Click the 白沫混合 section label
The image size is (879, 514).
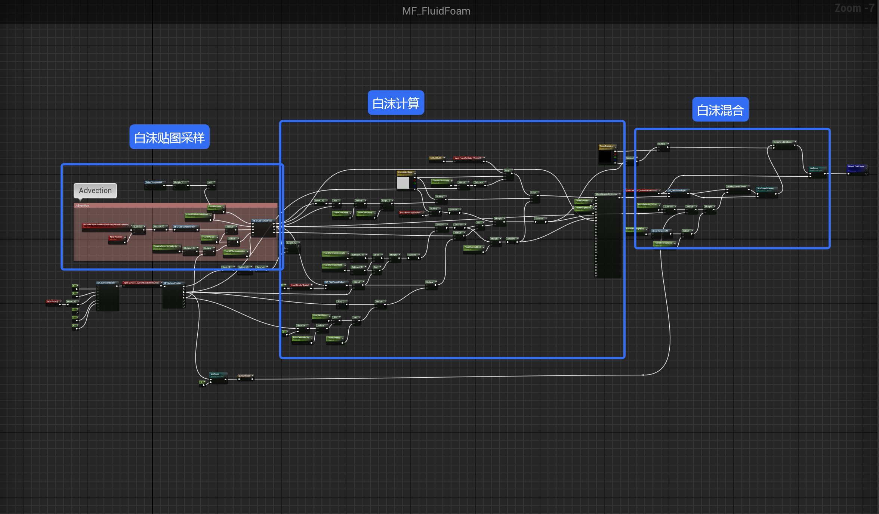[x=720, y=110]
